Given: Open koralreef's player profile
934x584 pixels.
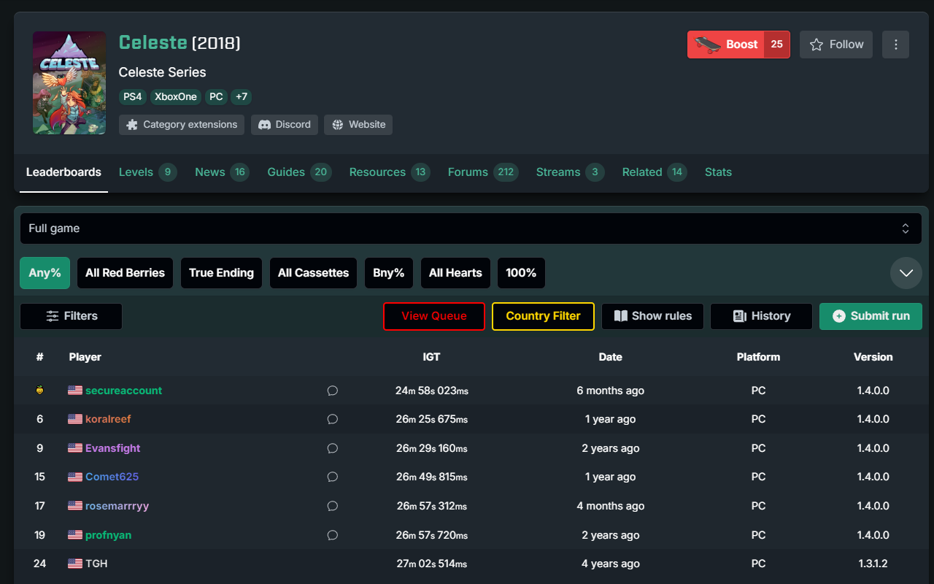Looking at the screenshot, I should 108,419.
